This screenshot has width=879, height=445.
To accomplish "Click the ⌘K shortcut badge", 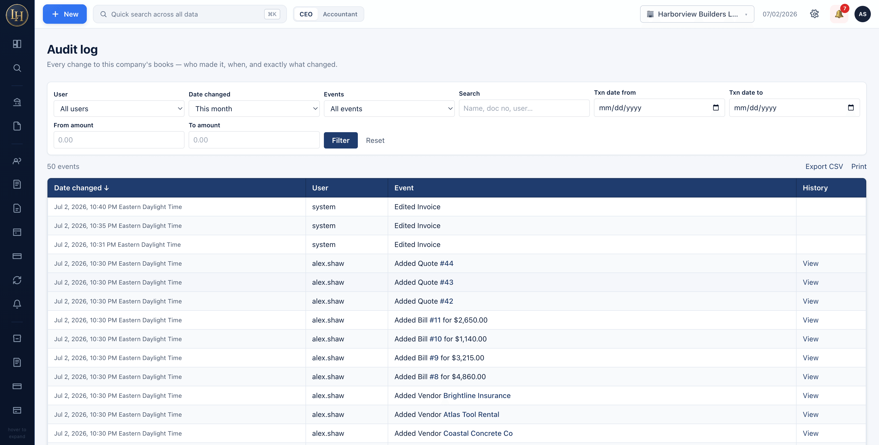I will coord(272,14).
